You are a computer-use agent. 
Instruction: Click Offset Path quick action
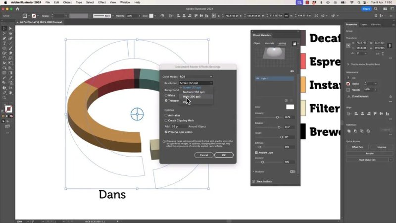(x=357, y=147)
